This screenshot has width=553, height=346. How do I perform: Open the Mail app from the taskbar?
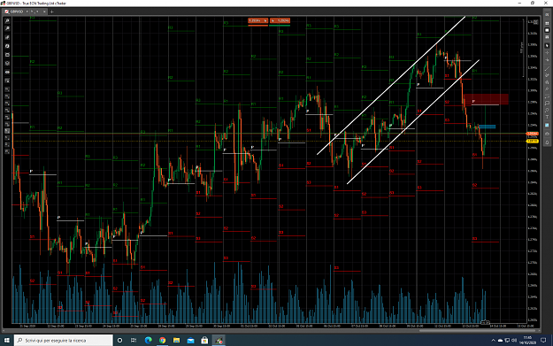(x=190, y=341)
